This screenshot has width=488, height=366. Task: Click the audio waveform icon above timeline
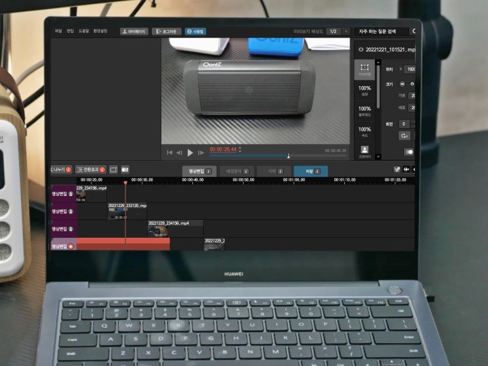tap(406, 170)
